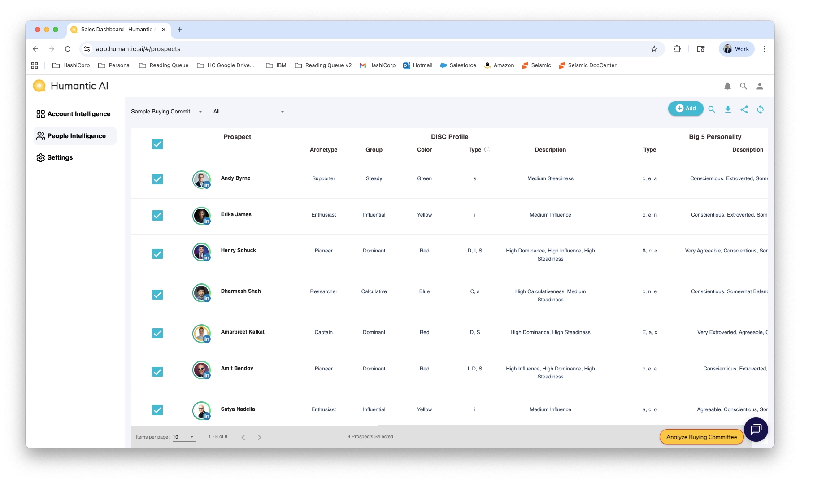
Task: Open the HashiCorp bookmark folder
Action: pyautogui.click(x=71, y=65)
